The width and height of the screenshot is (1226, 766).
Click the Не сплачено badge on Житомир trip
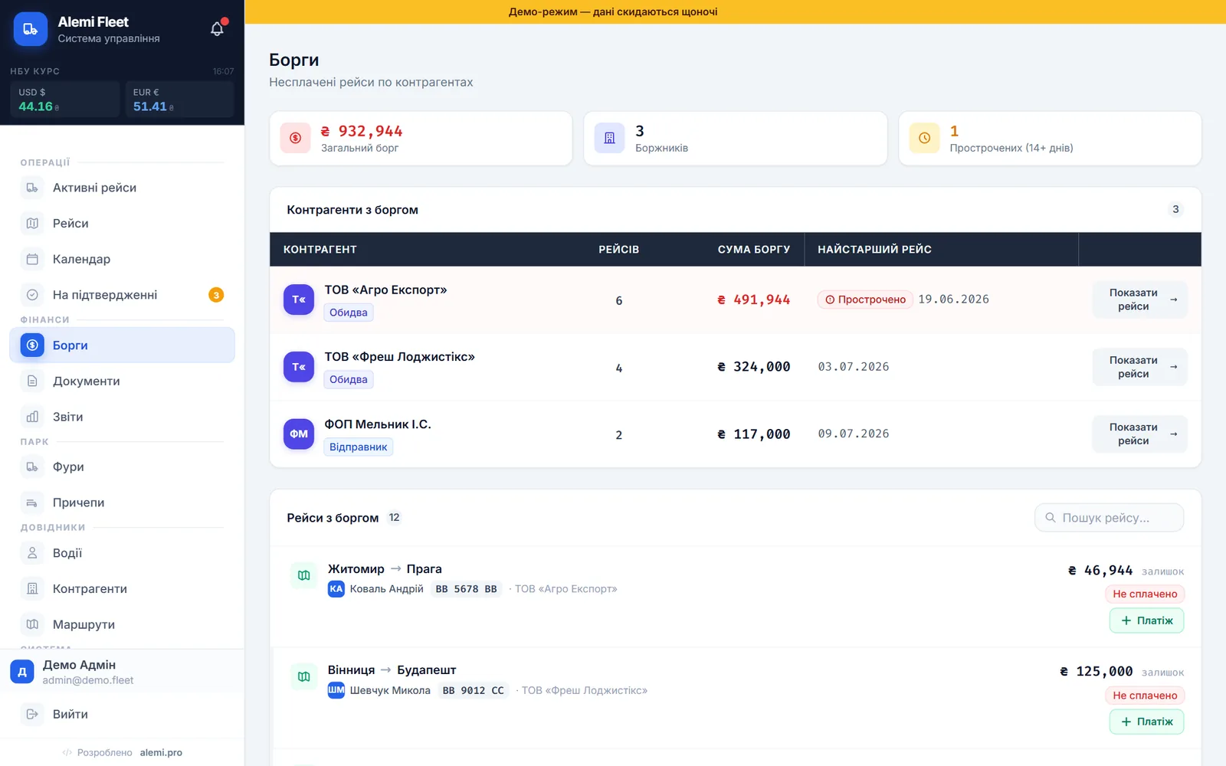point(1145,594)
